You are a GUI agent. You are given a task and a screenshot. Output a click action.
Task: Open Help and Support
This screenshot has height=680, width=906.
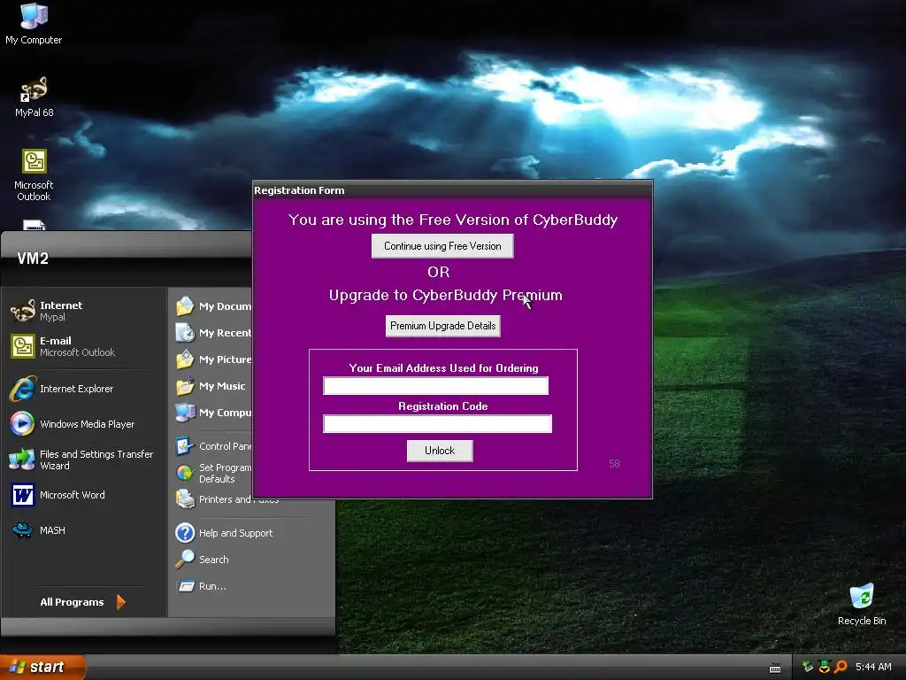224,532
